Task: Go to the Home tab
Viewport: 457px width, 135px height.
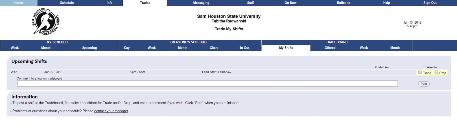Action: tap(19, 3)
